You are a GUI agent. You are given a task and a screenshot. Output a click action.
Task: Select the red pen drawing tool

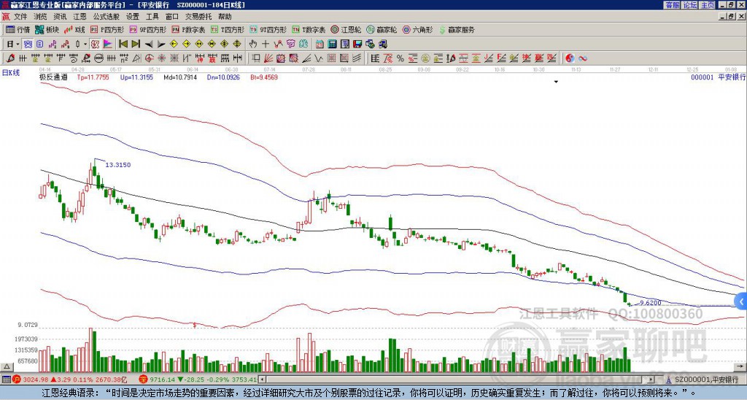[10, 58]
